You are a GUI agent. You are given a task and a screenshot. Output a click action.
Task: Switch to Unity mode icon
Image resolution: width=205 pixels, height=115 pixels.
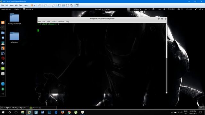coord(71,5)
